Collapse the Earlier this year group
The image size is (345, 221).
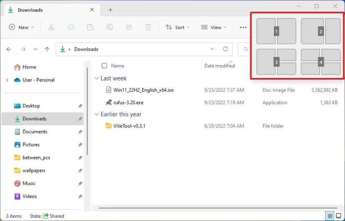96,114
